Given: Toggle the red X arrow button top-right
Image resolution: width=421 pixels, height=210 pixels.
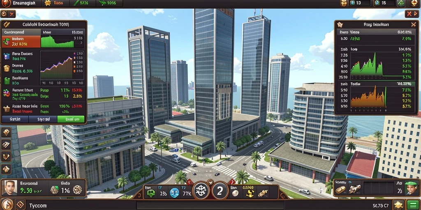Looking at the screenshot, I should 412,14.
